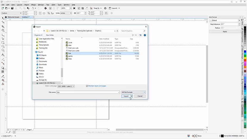Select the Ellipse tool in toolbox
Viewport: 247px width, 139px height.
pyautogui.click(x=3, y=46)
